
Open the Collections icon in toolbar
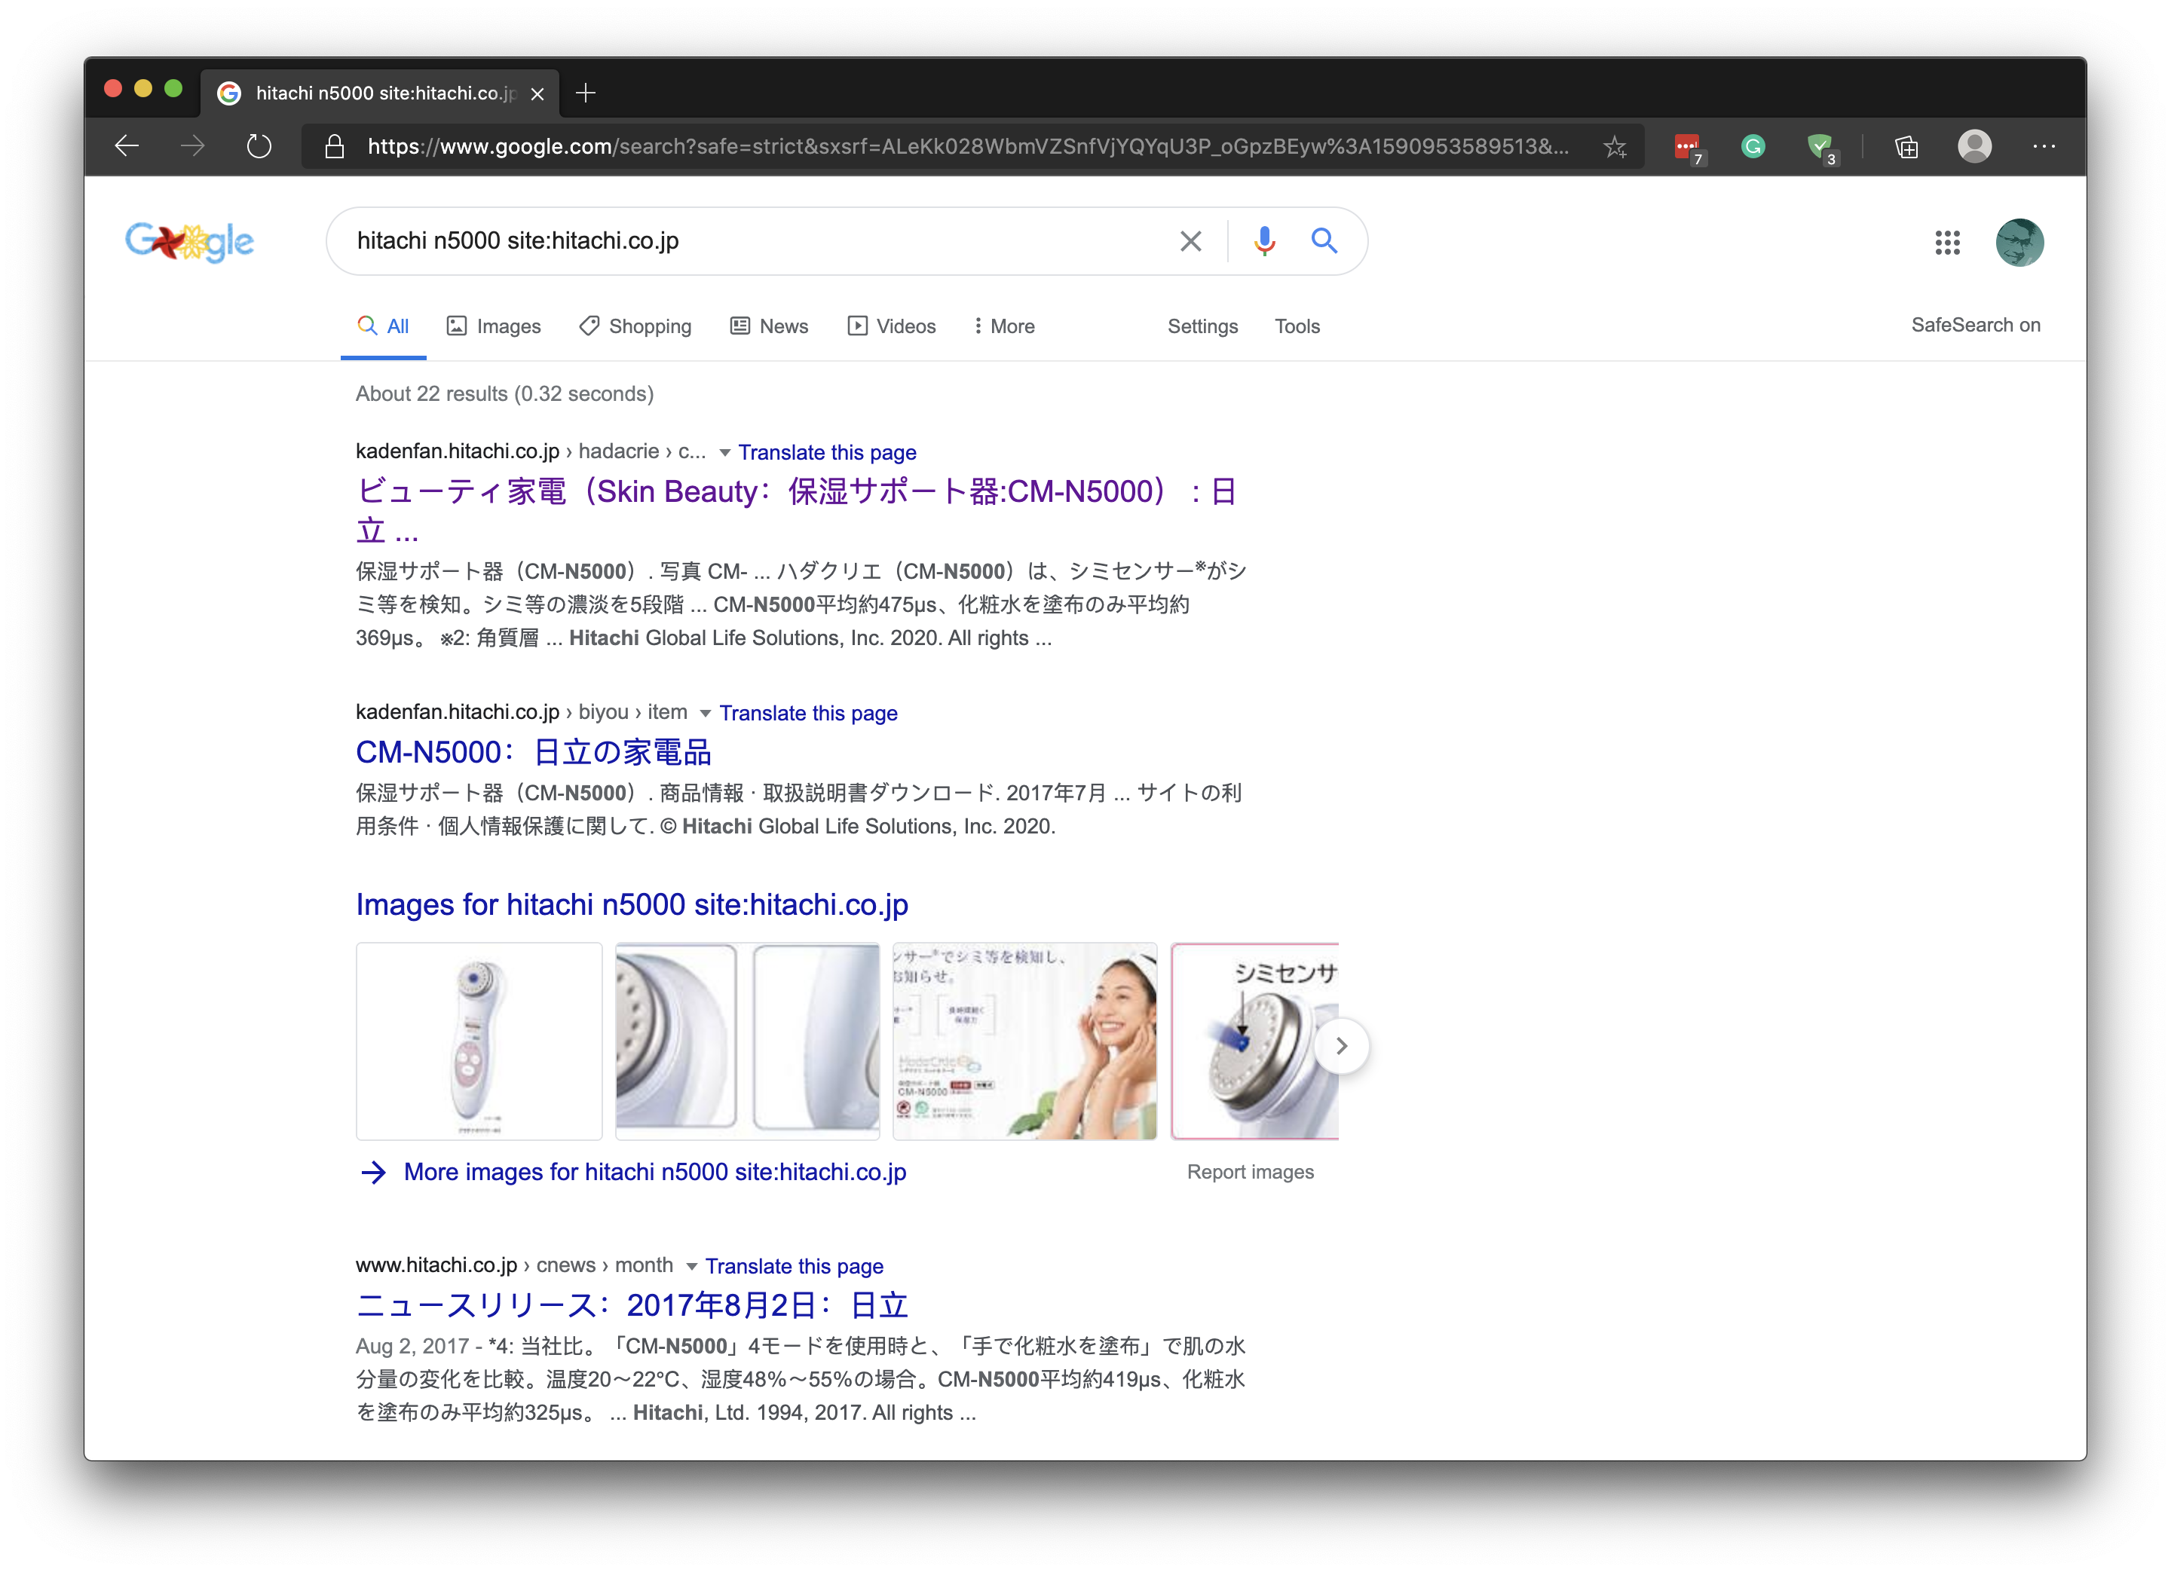pyautogui.click(x=1906, y=146)
